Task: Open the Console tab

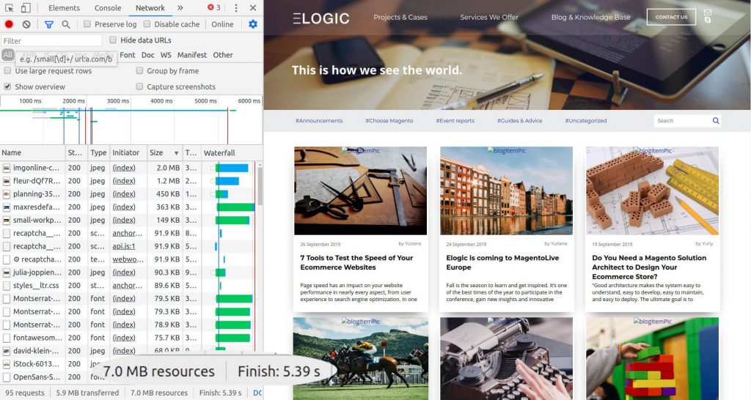Action: 108,8
